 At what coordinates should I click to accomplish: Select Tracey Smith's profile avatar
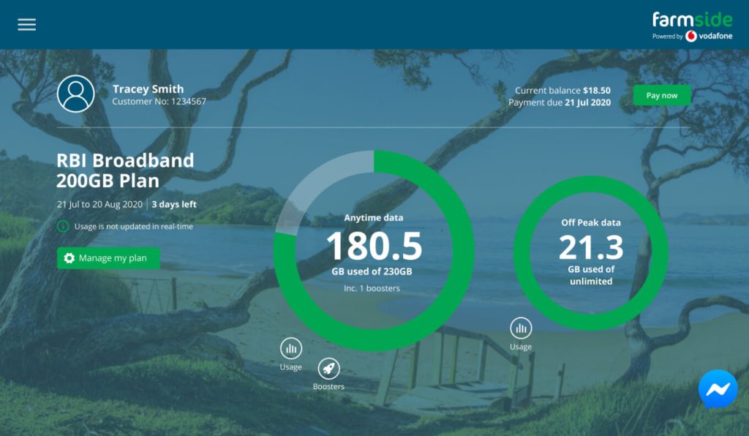(74, 94)
